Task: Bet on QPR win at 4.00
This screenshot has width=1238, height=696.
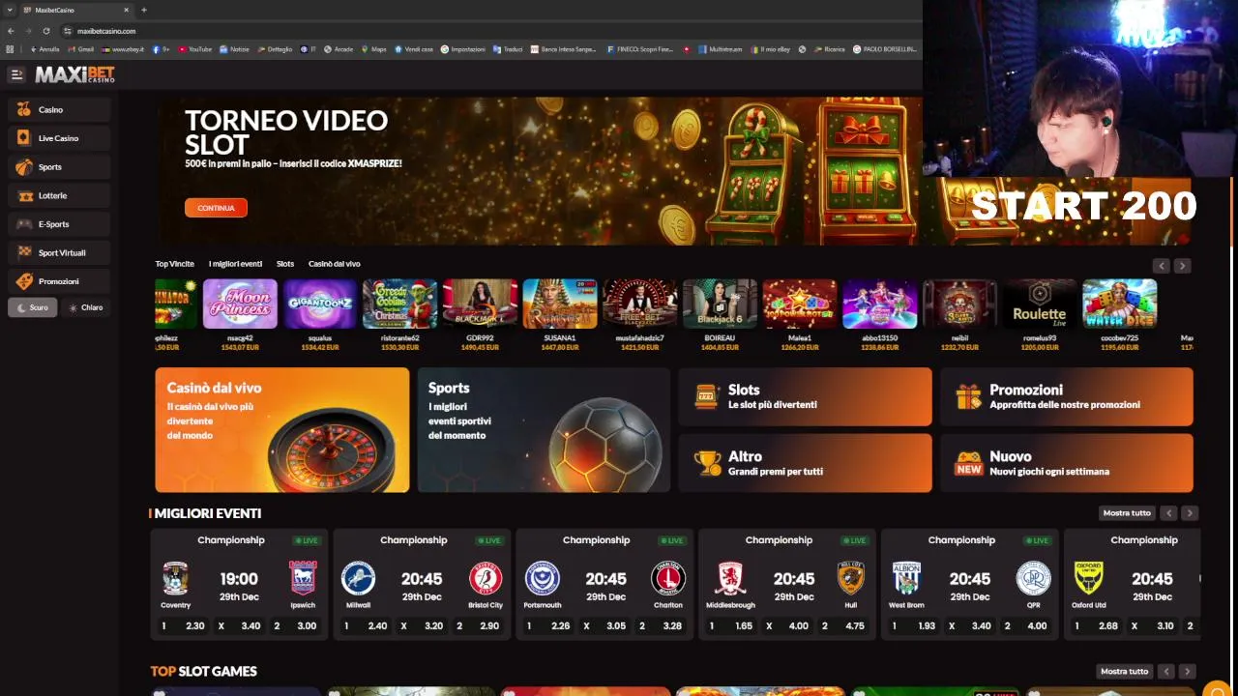Action: [1027, 626]
